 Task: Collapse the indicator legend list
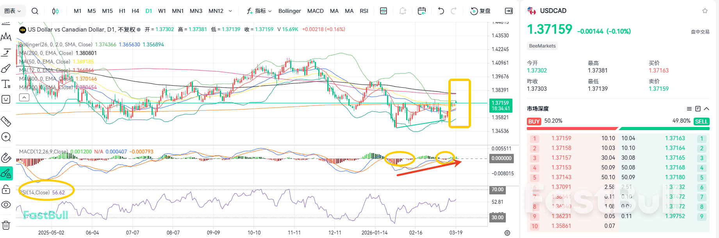[24, 97]
